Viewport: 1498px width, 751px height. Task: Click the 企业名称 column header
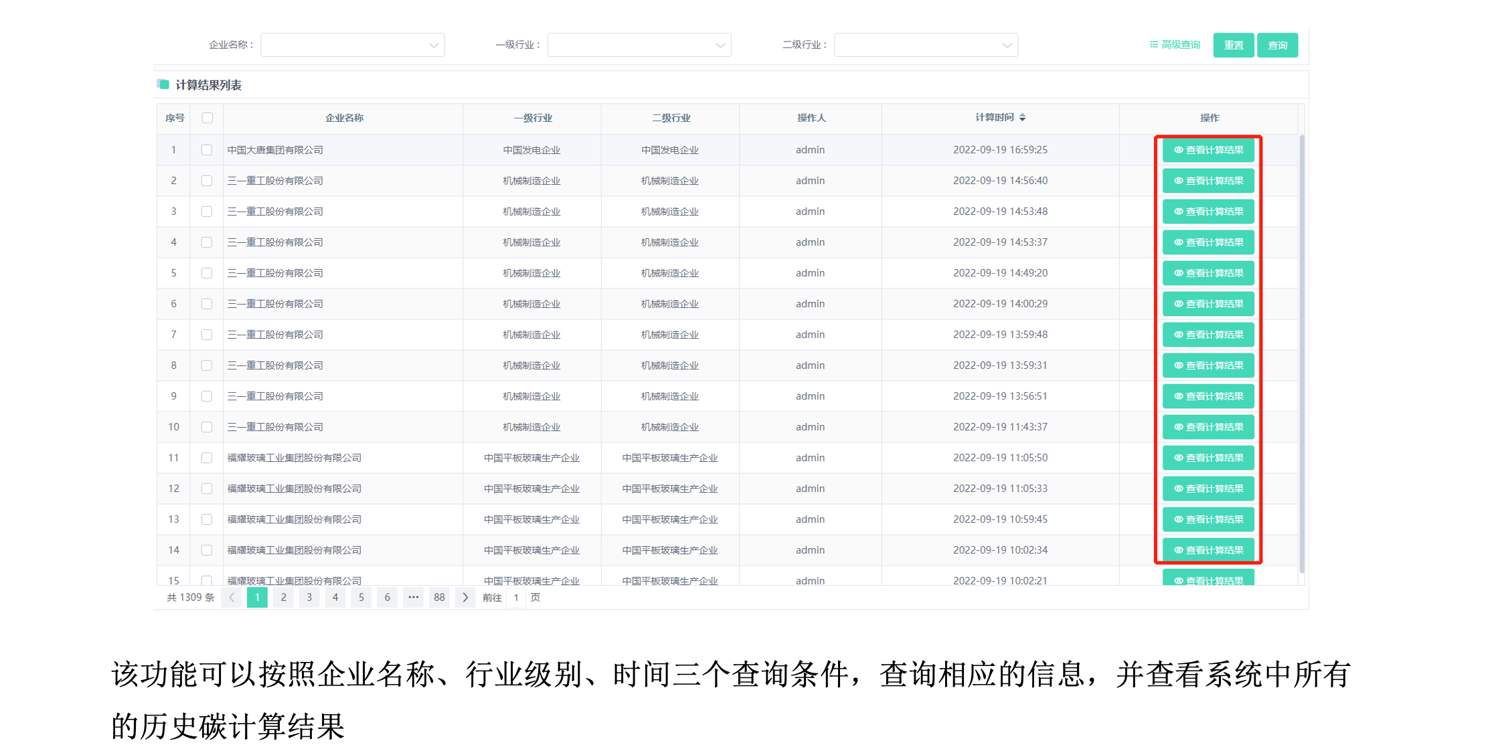(344, 118)
